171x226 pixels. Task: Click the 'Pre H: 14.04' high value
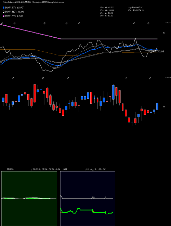point(107,10)
